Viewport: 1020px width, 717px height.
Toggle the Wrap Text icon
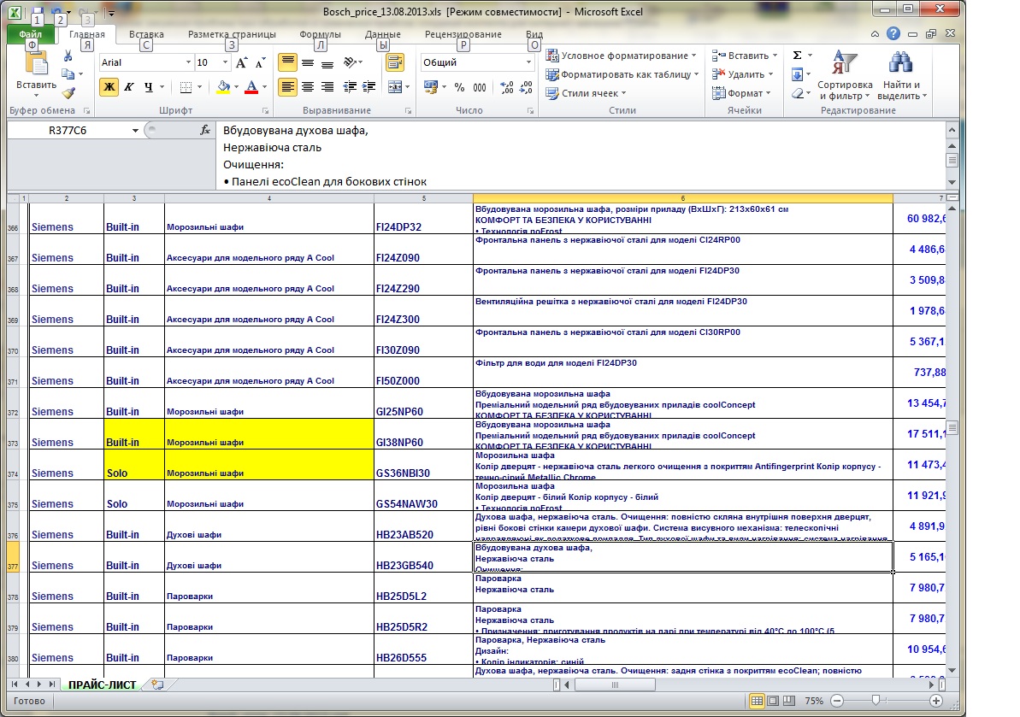tap(394, 62)
